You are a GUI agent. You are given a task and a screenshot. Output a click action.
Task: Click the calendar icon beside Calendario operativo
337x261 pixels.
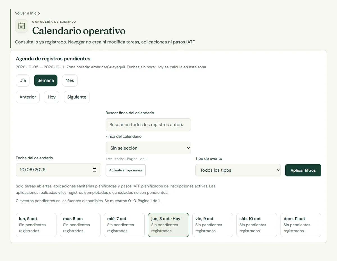click(x=22, y=26)
